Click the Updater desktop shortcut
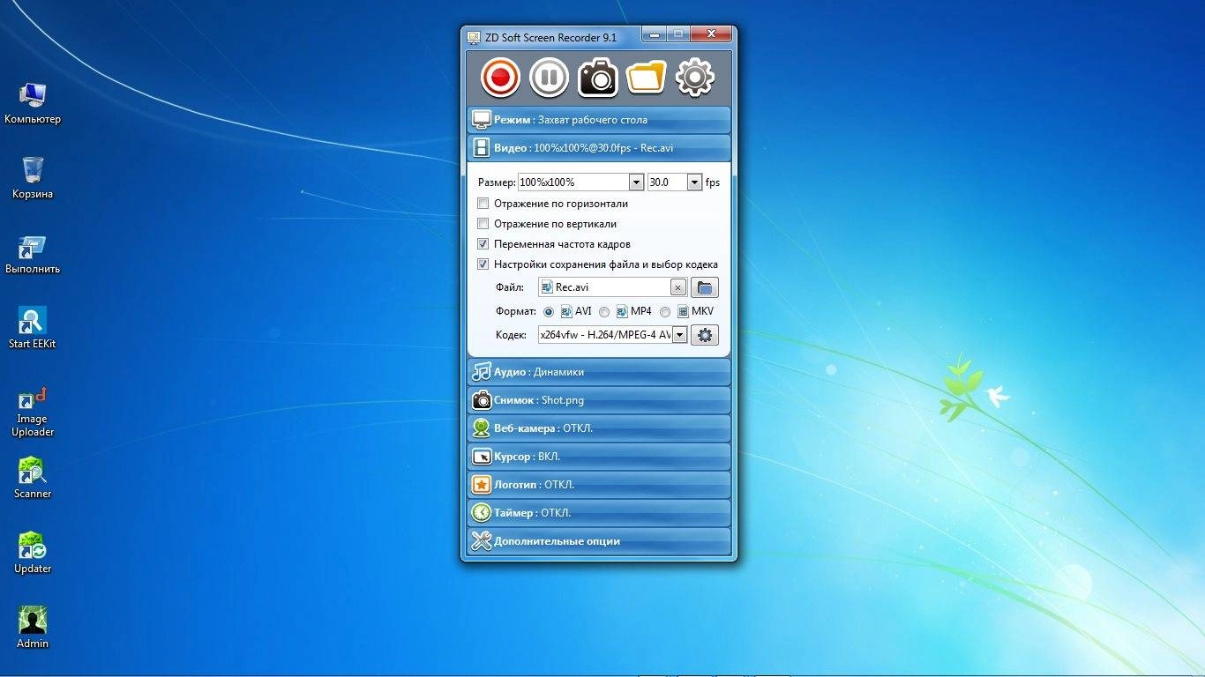Screen dimensions: 1205x677 (x=33, y=553)
